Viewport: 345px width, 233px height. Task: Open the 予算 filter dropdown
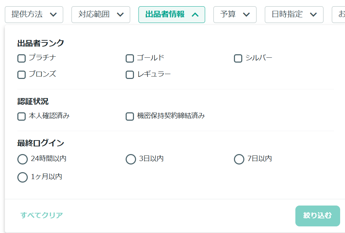235,15
